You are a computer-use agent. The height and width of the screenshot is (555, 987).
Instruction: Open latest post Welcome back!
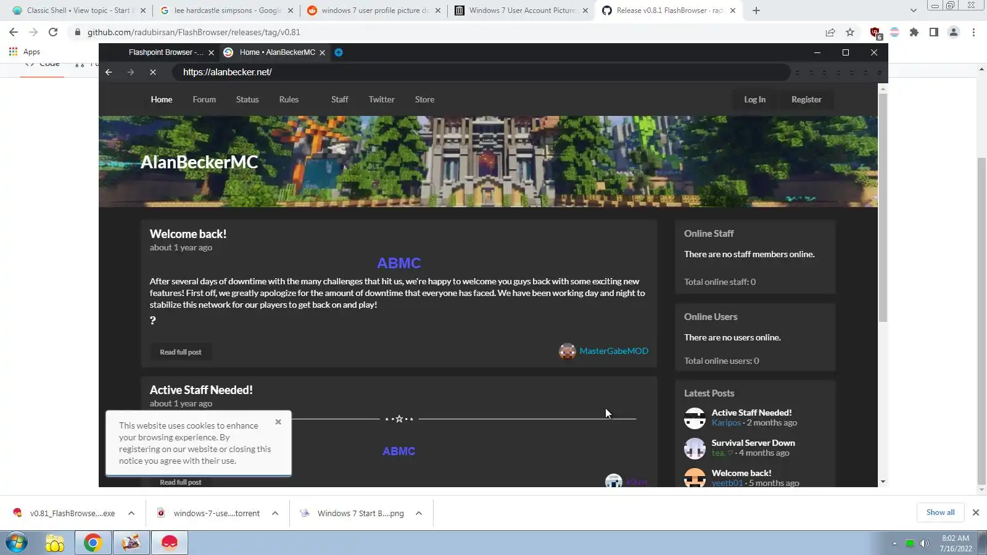[741, 473]
